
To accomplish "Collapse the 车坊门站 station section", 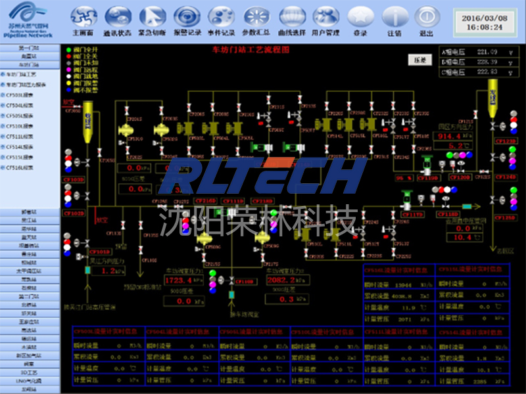I will [x=30, y=64].
